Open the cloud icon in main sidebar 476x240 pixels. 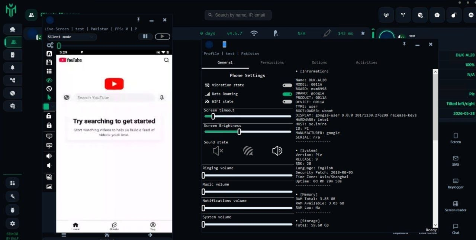click(x=13, y=29)
